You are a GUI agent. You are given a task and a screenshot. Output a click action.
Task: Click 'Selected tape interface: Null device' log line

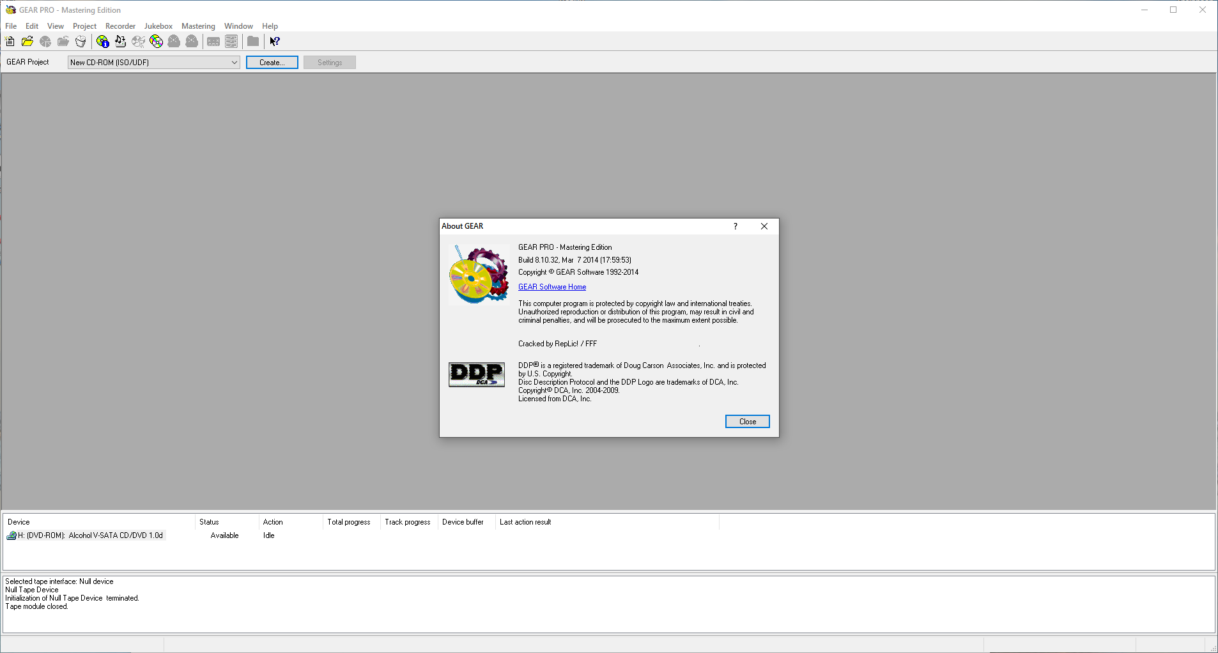[59, 581]
